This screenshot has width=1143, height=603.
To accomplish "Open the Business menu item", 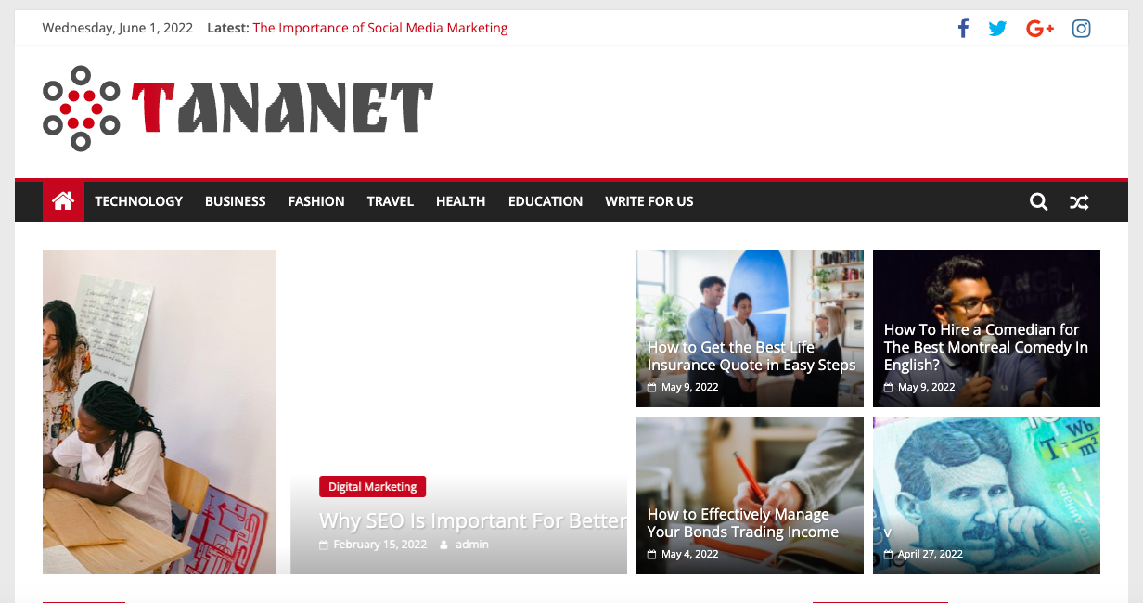I will [236, 201].
